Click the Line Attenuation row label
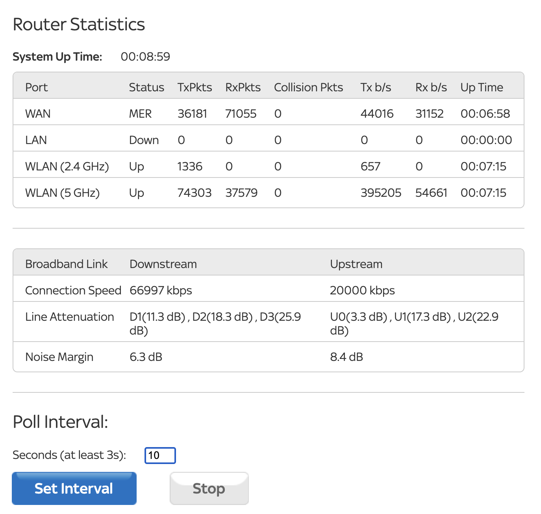This screenshot has width=541, height=514. click(x=69, y=317)
